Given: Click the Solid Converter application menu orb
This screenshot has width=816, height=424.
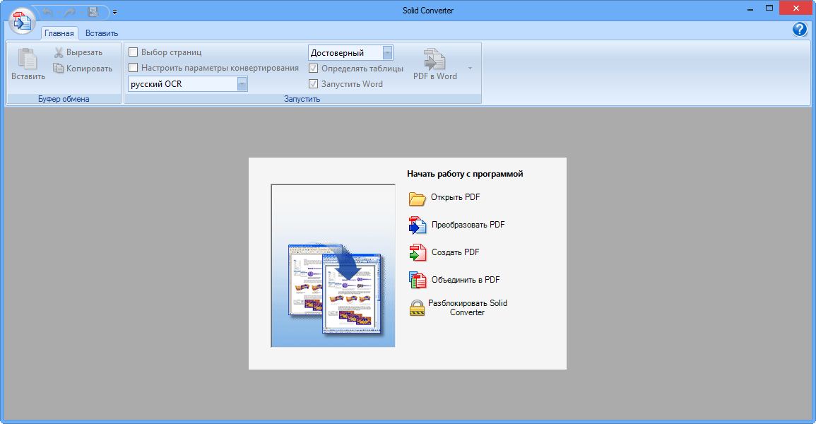Looking at the screenshot, I should pos(22,20).
